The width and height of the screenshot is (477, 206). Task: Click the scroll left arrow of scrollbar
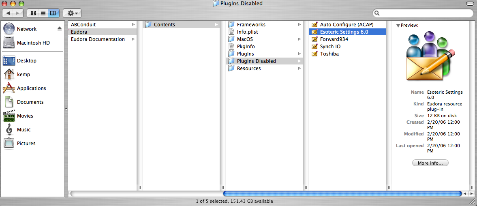point(465,193)
